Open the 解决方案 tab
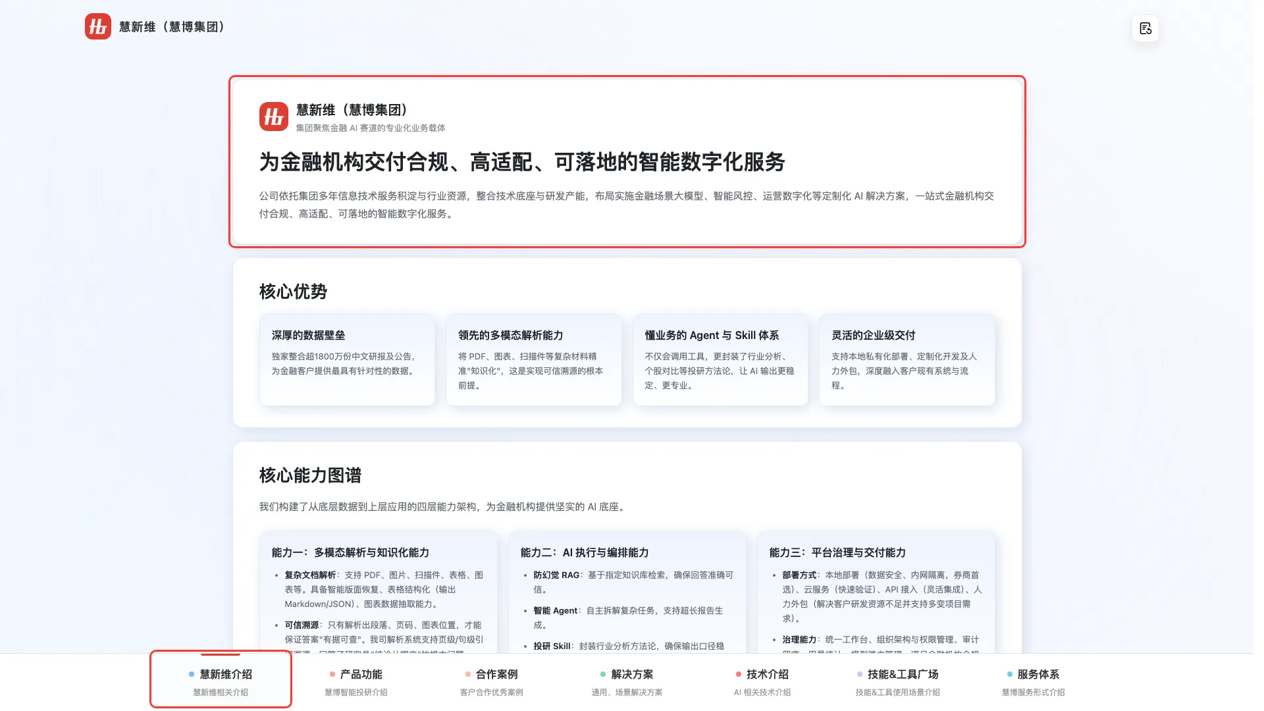This screenshot has width=1264, height=711. pos(627,682)
